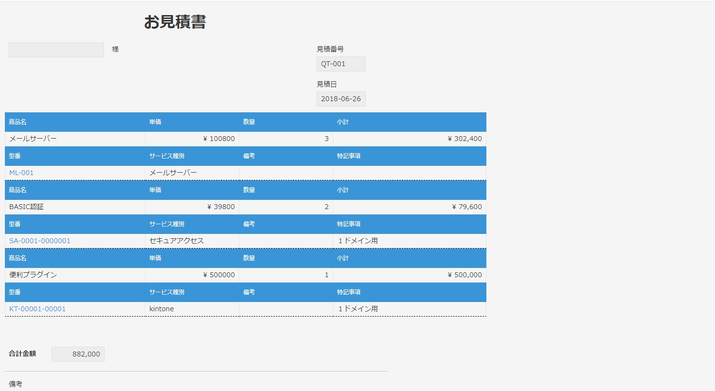Click the empty customer name input field
Viewport: 715px width, 391px height.
click(x=55, y=49)
